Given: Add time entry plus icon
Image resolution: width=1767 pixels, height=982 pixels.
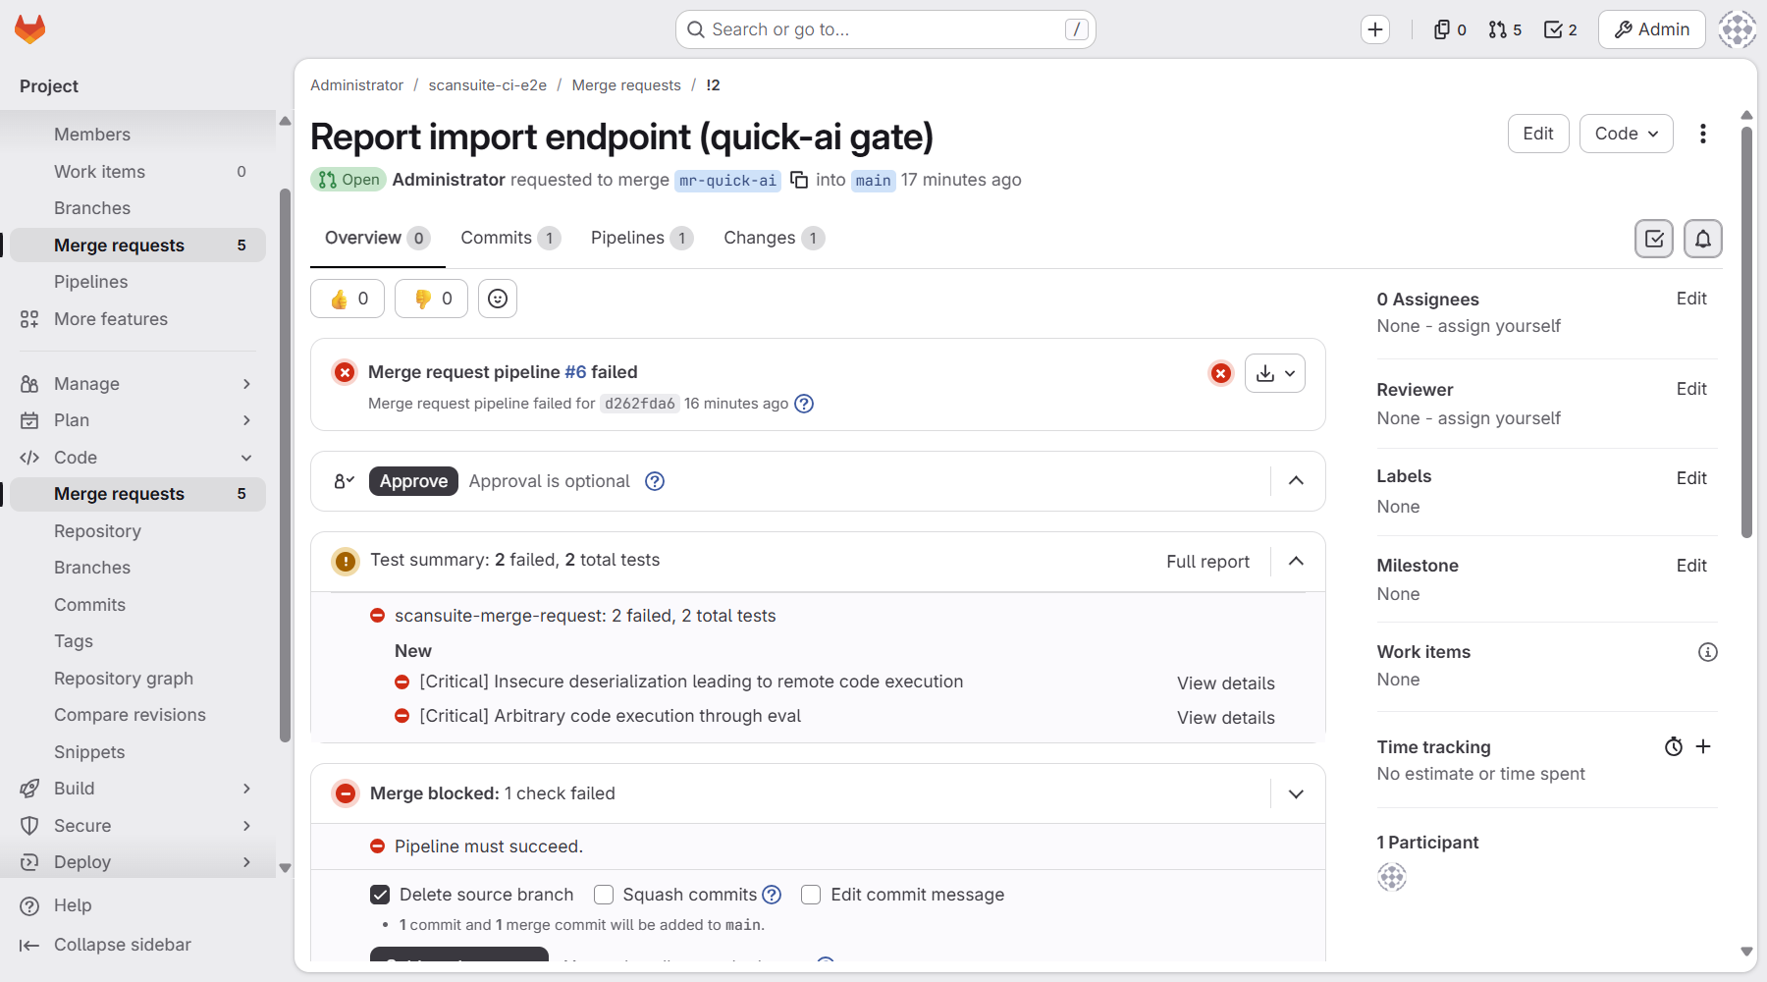Looking at the screenshot, I should 1703,746.
